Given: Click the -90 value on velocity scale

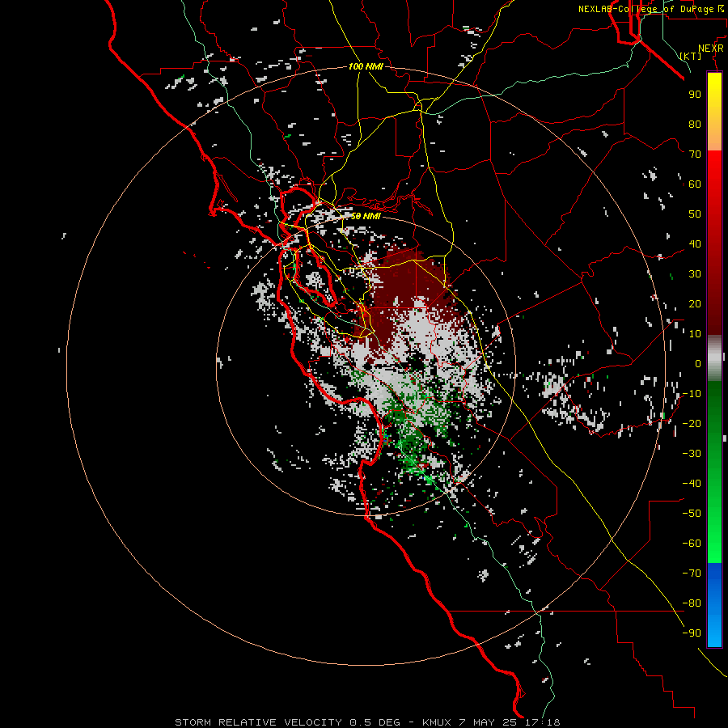Looking at the screenshot, I should [692, 633].
